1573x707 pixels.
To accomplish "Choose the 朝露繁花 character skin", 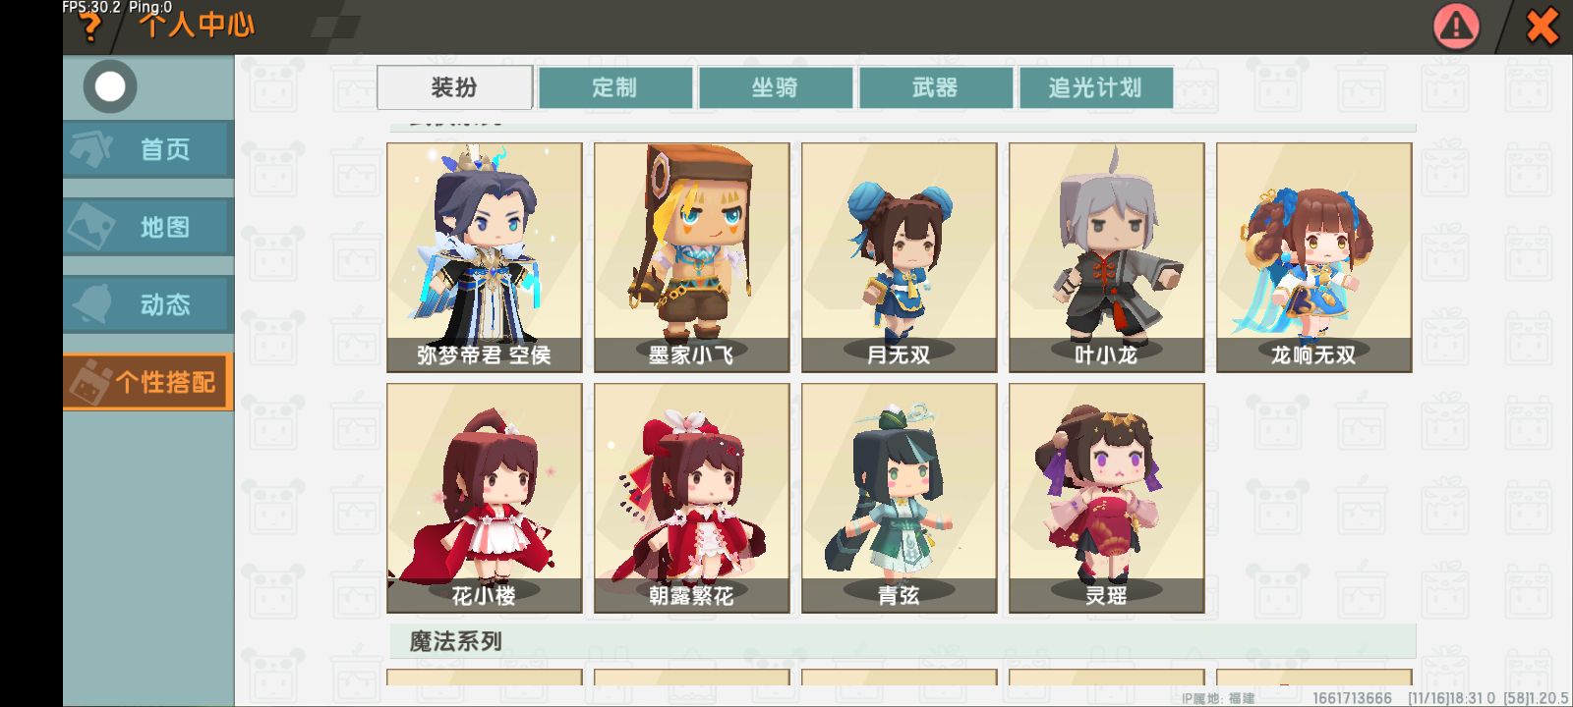I will pyautogui.click(x=692, y=498).
